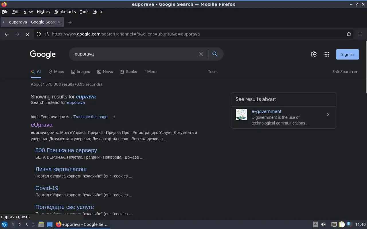This screenshot has width=367, height=229.
Task: Switch to virtual desktop 3
Action: pyautogui.click(x=26, y=225)
